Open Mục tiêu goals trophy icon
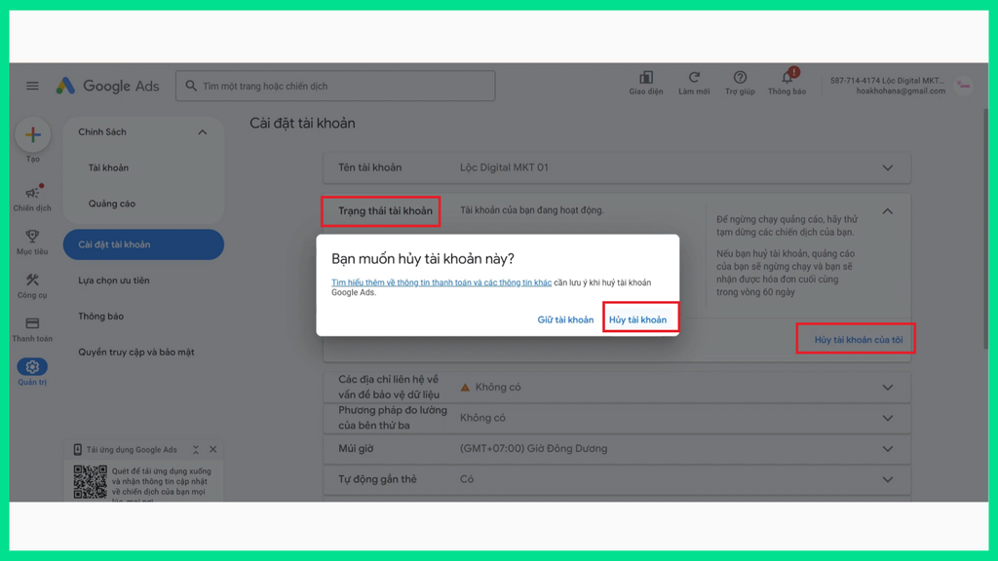Viewport: 998px width, 561px height. pyautogui.click(x=32, y=236)
